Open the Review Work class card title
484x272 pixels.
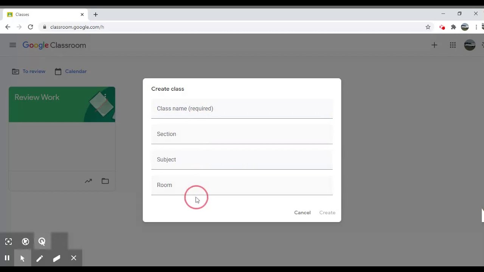(x=37, y=97)
